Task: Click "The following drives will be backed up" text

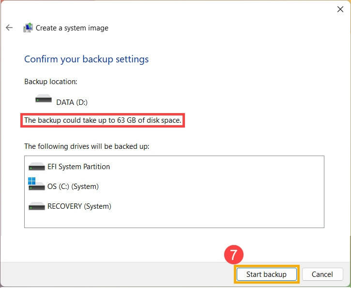Action: pyautogui.click(x=87, y=146)
